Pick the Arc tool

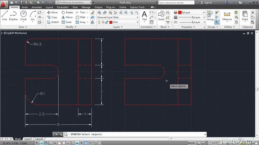pos(33,16)
